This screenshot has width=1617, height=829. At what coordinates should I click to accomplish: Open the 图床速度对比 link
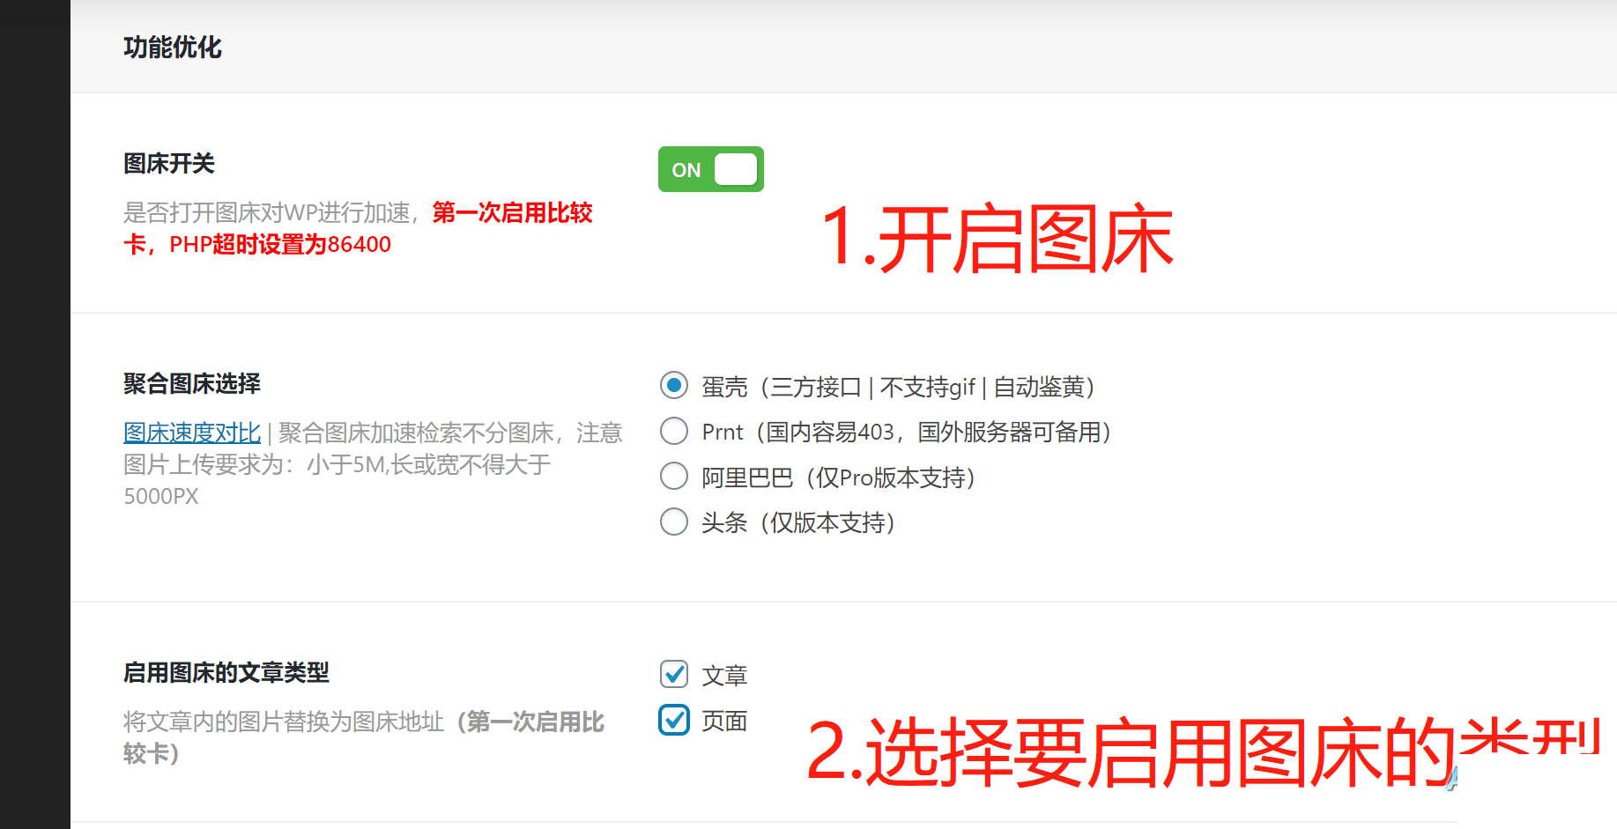coord(192,433)
